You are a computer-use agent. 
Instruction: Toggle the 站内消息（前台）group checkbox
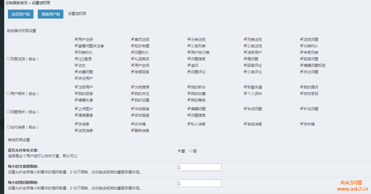tap(8, 127)
